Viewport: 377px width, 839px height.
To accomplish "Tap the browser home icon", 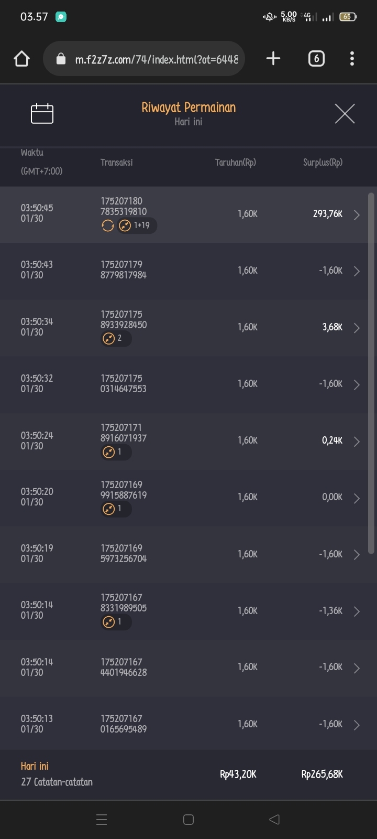I will pos(21,59).
